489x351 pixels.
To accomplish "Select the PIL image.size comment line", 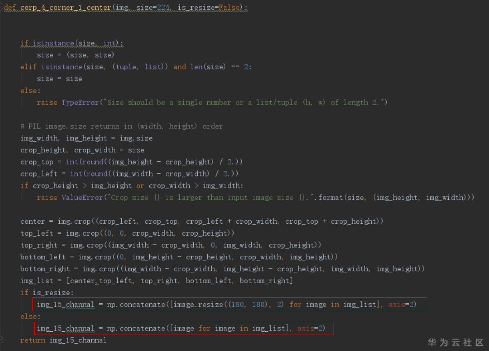I will 121,126.
